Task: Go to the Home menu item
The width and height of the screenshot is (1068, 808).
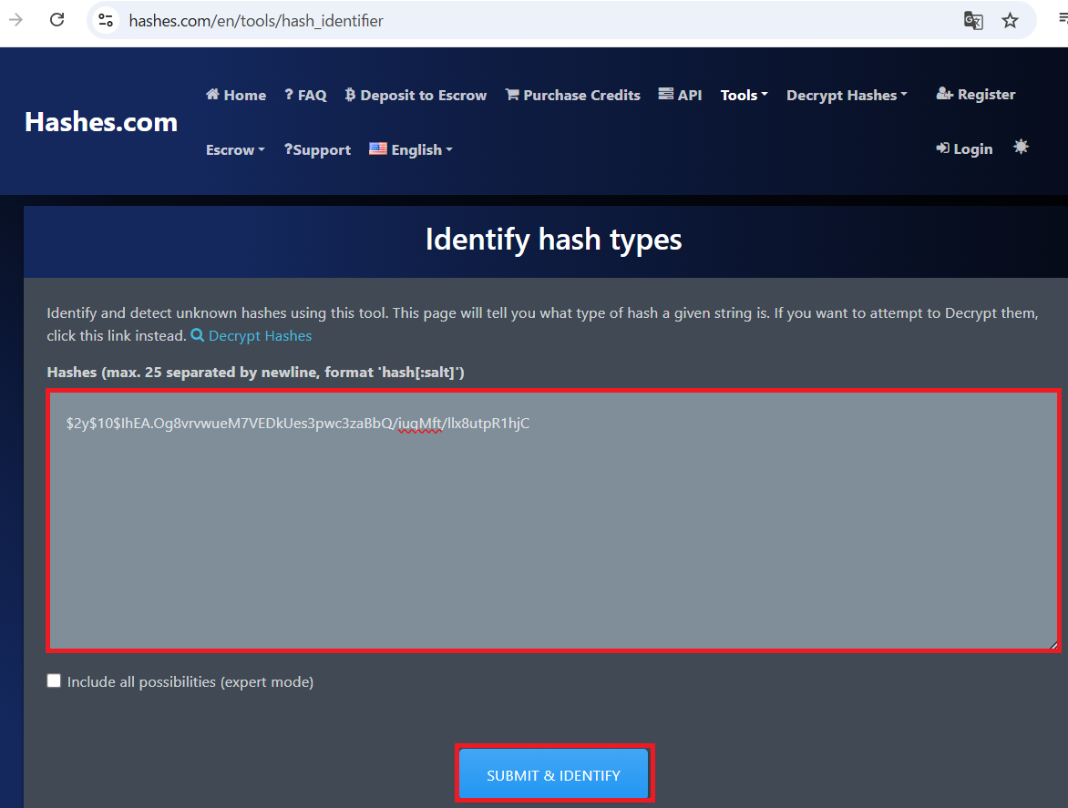Action: (x=236, y=95)
